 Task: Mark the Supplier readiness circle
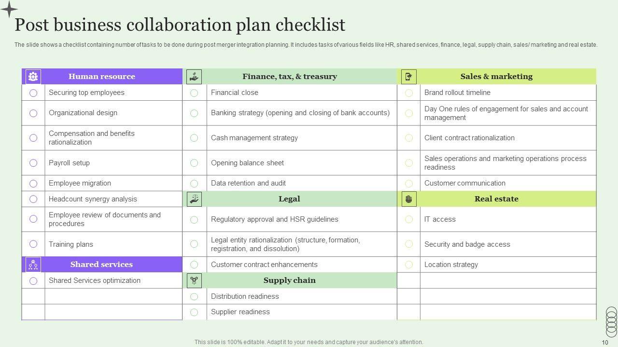pos(194,312)
